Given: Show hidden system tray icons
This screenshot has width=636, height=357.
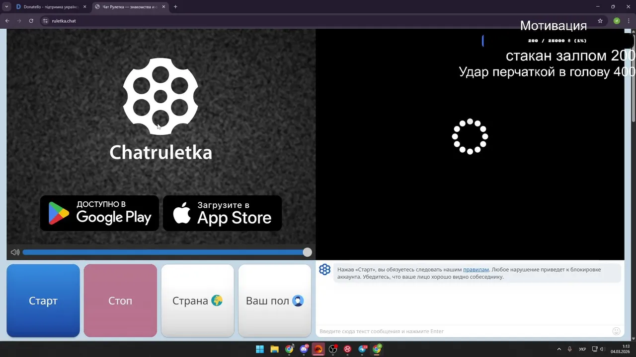Looking at the screenshot, I should 559,349.
